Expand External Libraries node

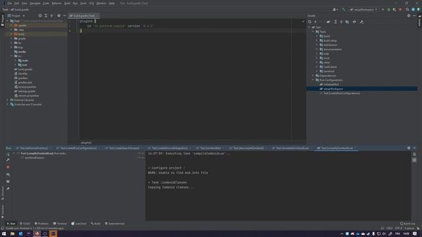(7, 100)
